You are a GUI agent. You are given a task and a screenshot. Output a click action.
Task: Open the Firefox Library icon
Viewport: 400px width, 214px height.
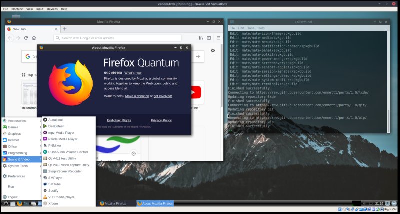[201, 38]
